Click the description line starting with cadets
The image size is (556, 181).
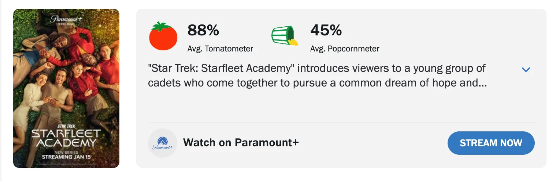tap(317, 83)
